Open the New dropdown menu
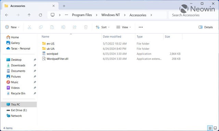Screen dimensions: 219x131 pos(12,27)
